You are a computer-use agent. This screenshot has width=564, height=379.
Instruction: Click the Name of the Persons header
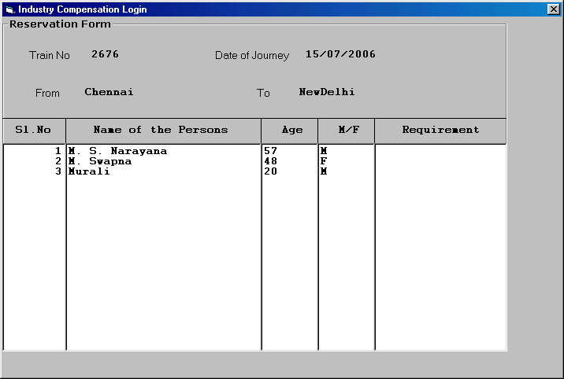click(164, 131)
